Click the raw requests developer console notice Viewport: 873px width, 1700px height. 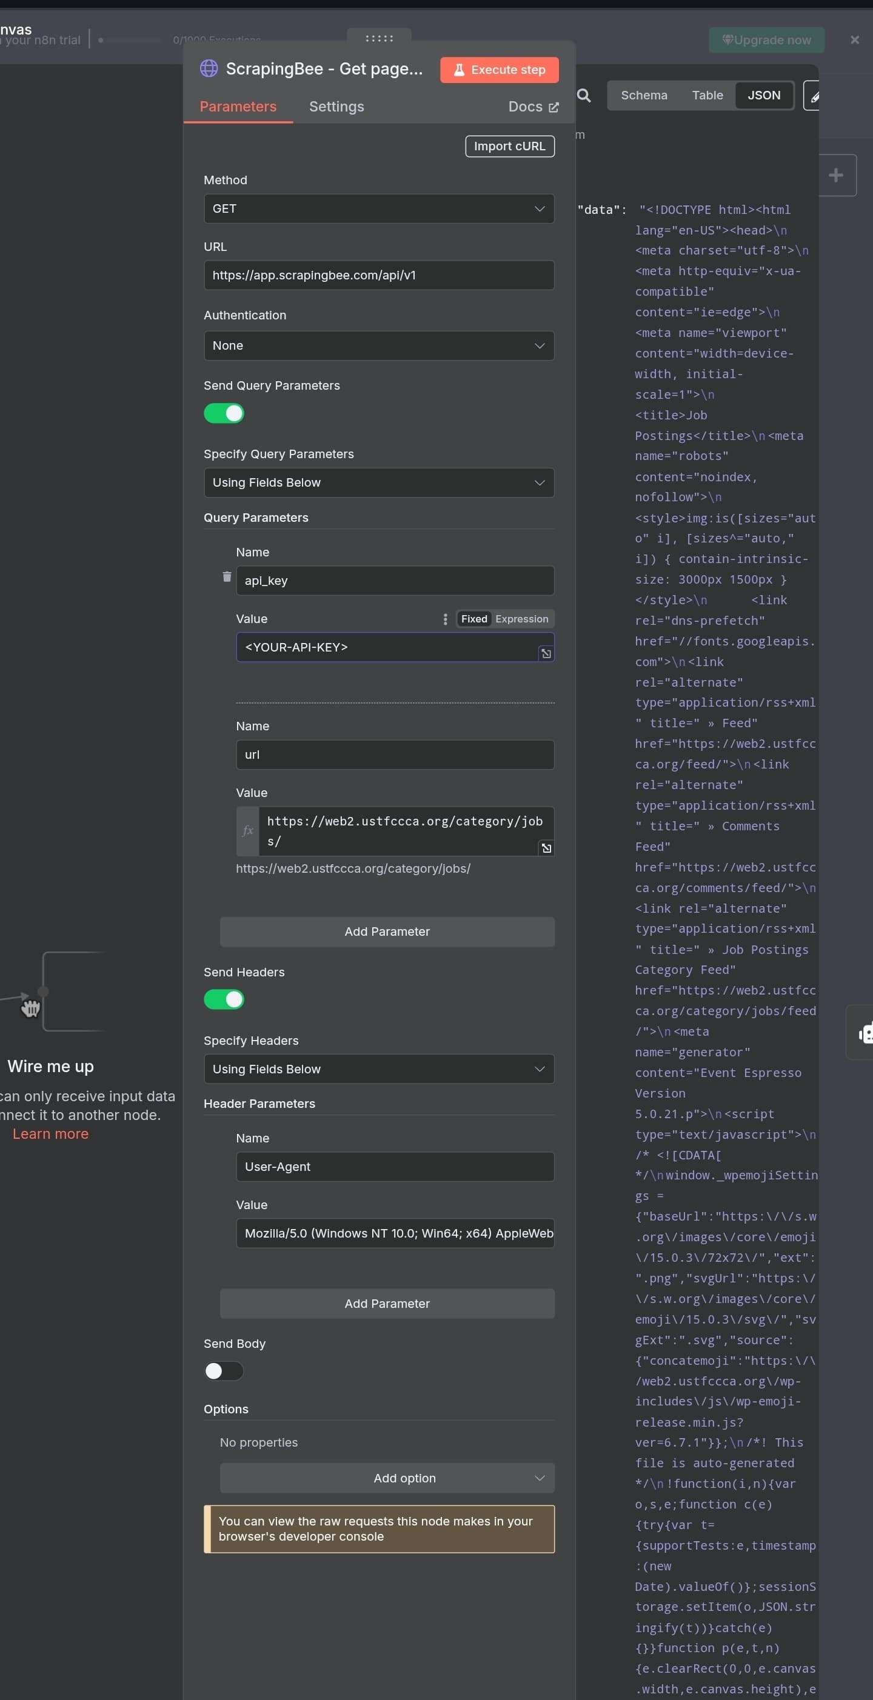pos(379,1528)
